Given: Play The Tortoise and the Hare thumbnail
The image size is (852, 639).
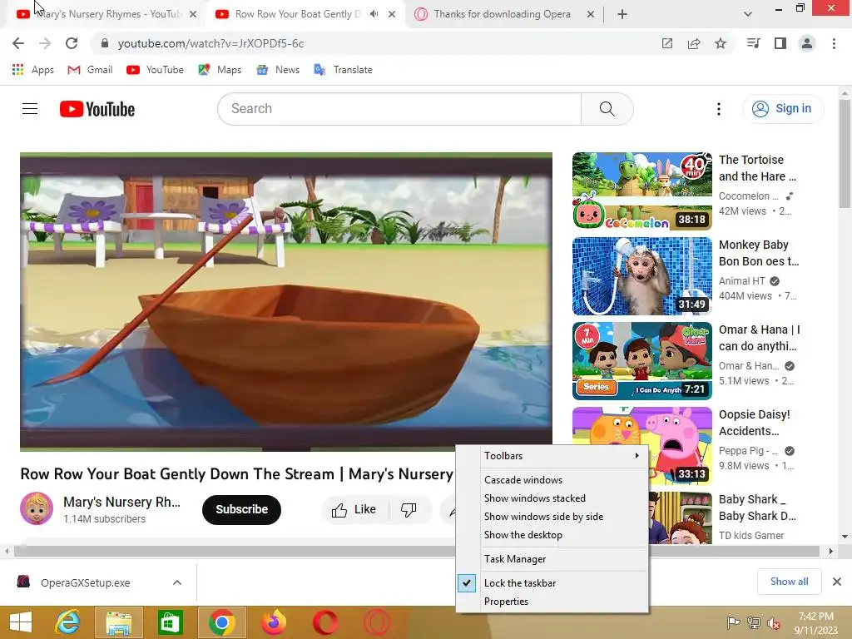Looking at the screenshot, I should pyautogui.click(x=641, y=191).
